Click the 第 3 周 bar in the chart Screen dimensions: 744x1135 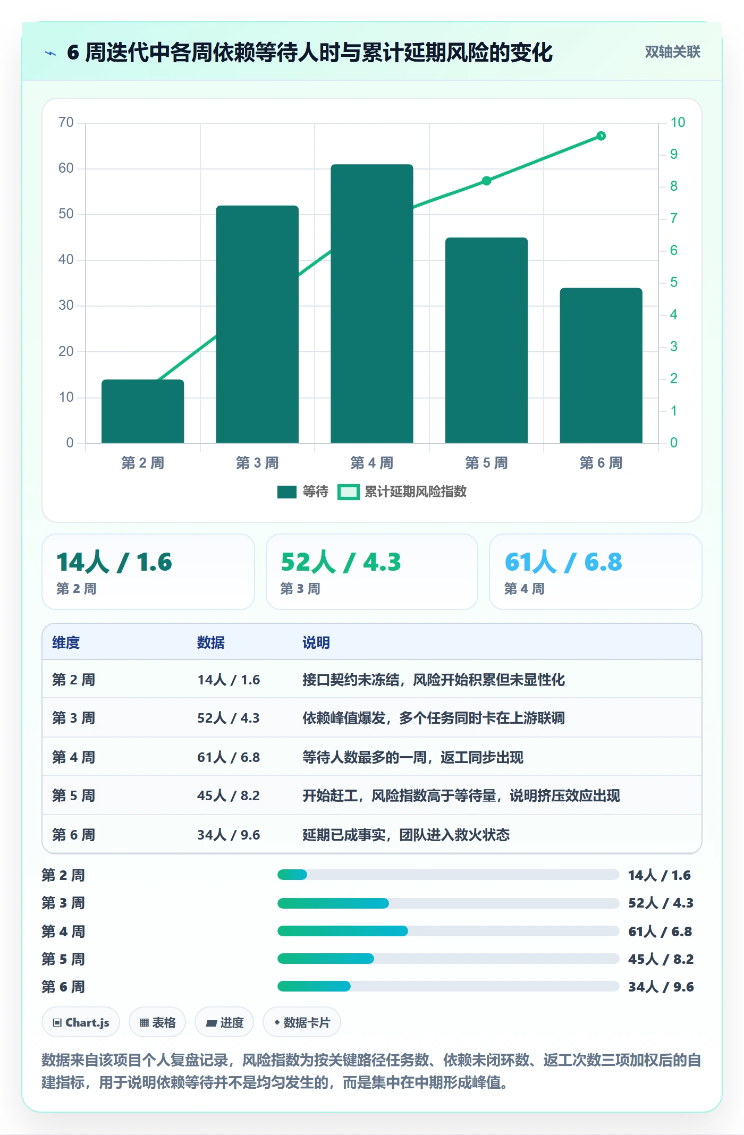(257, 324)
